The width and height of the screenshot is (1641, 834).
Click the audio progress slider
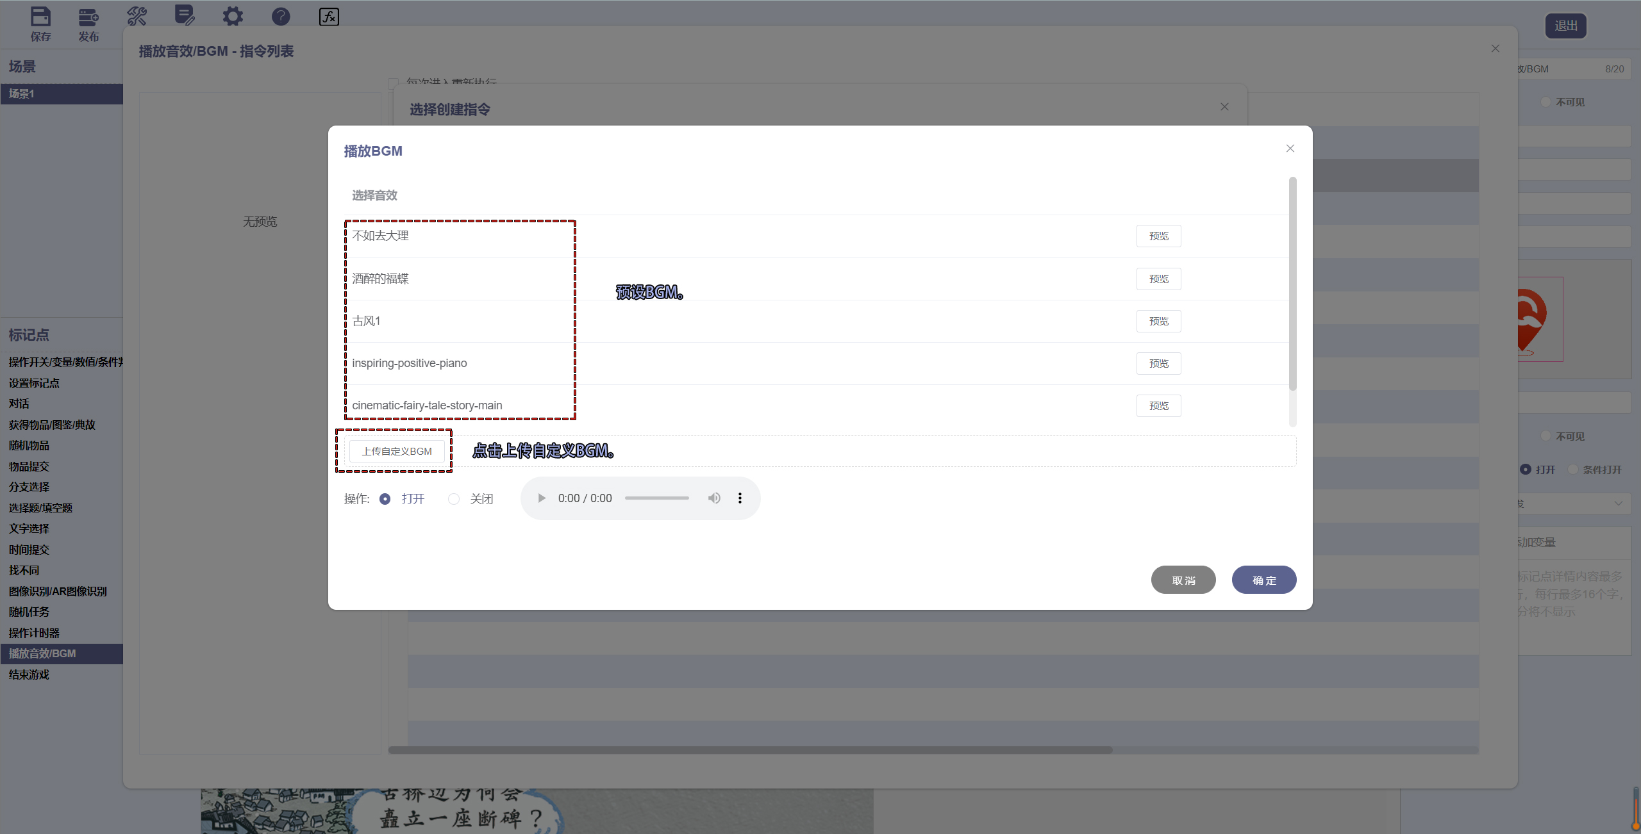pos(656,498)
